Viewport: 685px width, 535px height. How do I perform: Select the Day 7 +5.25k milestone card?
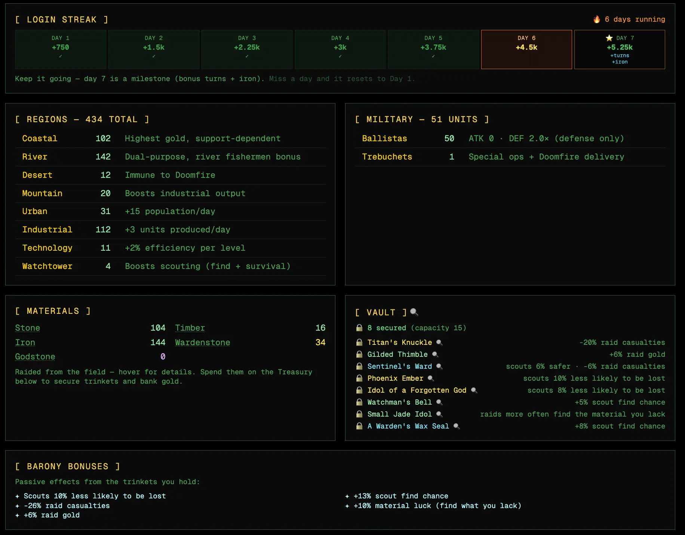pos(620,49)
